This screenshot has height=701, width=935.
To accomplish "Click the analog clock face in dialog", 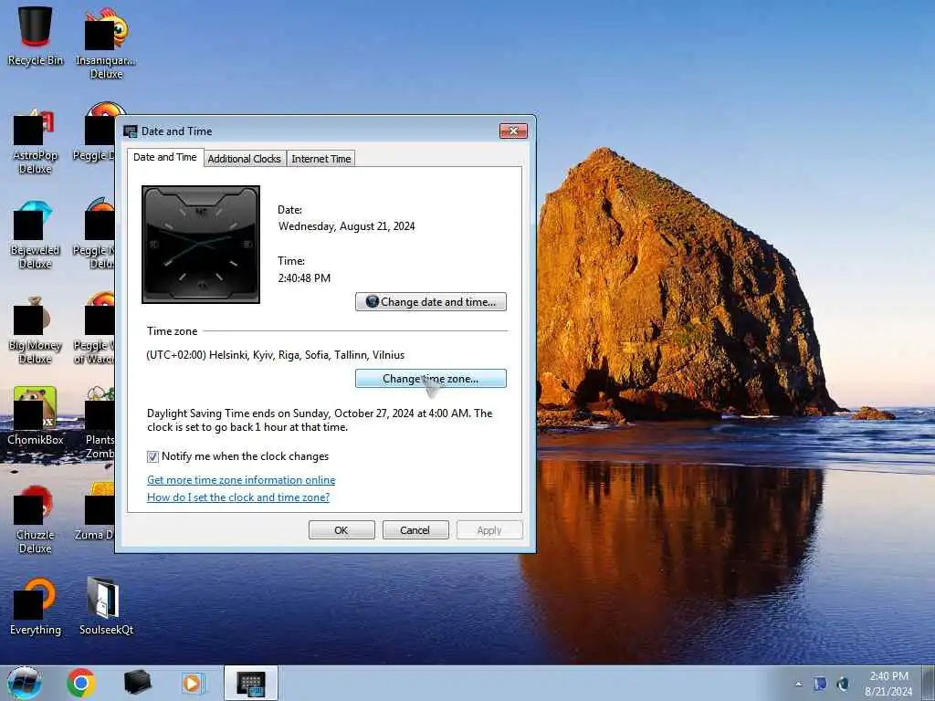I will [x=201, y=245].
